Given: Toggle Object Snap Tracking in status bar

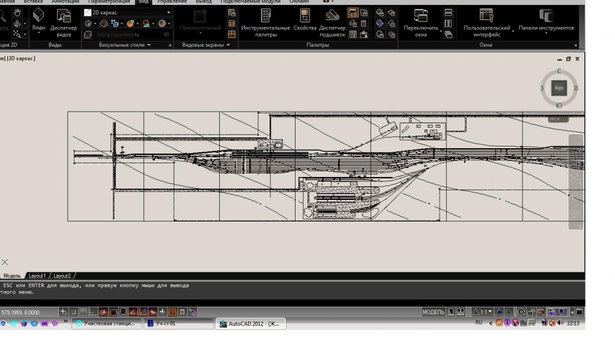Looking at the screenshot, I should click(x=133, y=312).
